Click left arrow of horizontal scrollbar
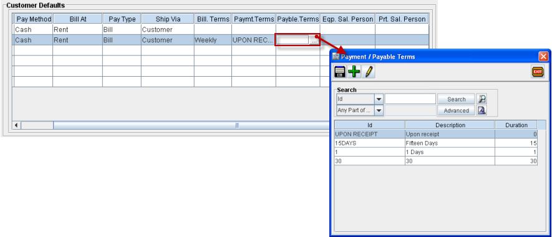The image size is (552, 237). 17,125
